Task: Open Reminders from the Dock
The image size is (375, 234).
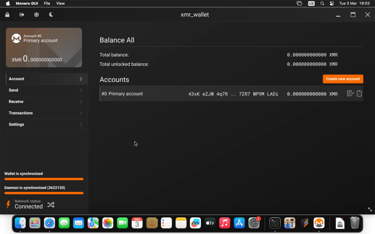Action: [x=166, y=223]
